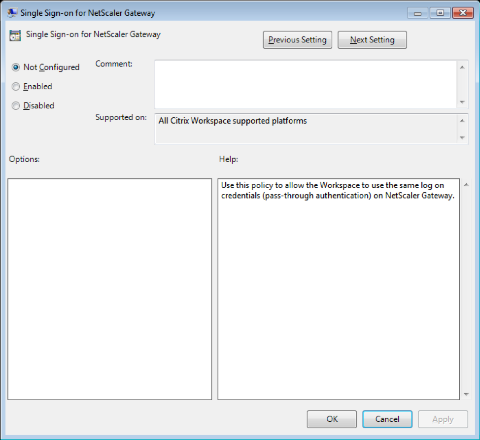Click the 'Help:' label
The image size is (480, 440).
(228, 159)
